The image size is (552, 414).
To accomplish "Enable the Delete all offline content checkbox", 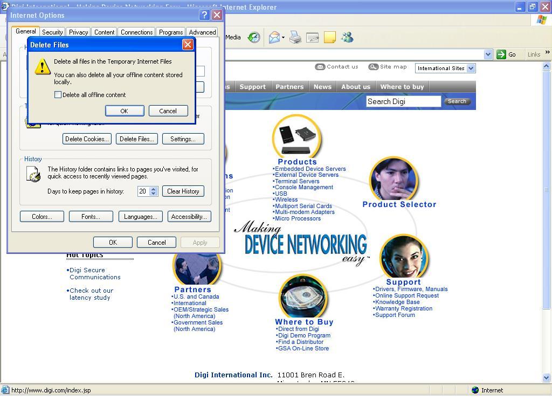I will coord(58,95).
